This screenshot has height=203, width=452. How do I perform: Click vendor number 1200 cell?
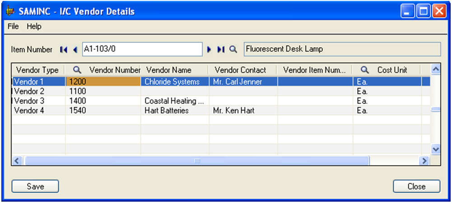pyautogui.click(x=103, y=82)
